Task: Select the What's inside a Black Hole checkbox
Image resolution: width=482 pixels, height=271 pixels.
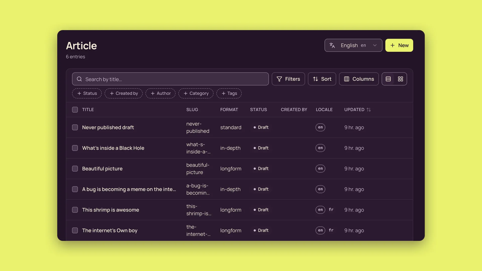Action: pos(75,148)
